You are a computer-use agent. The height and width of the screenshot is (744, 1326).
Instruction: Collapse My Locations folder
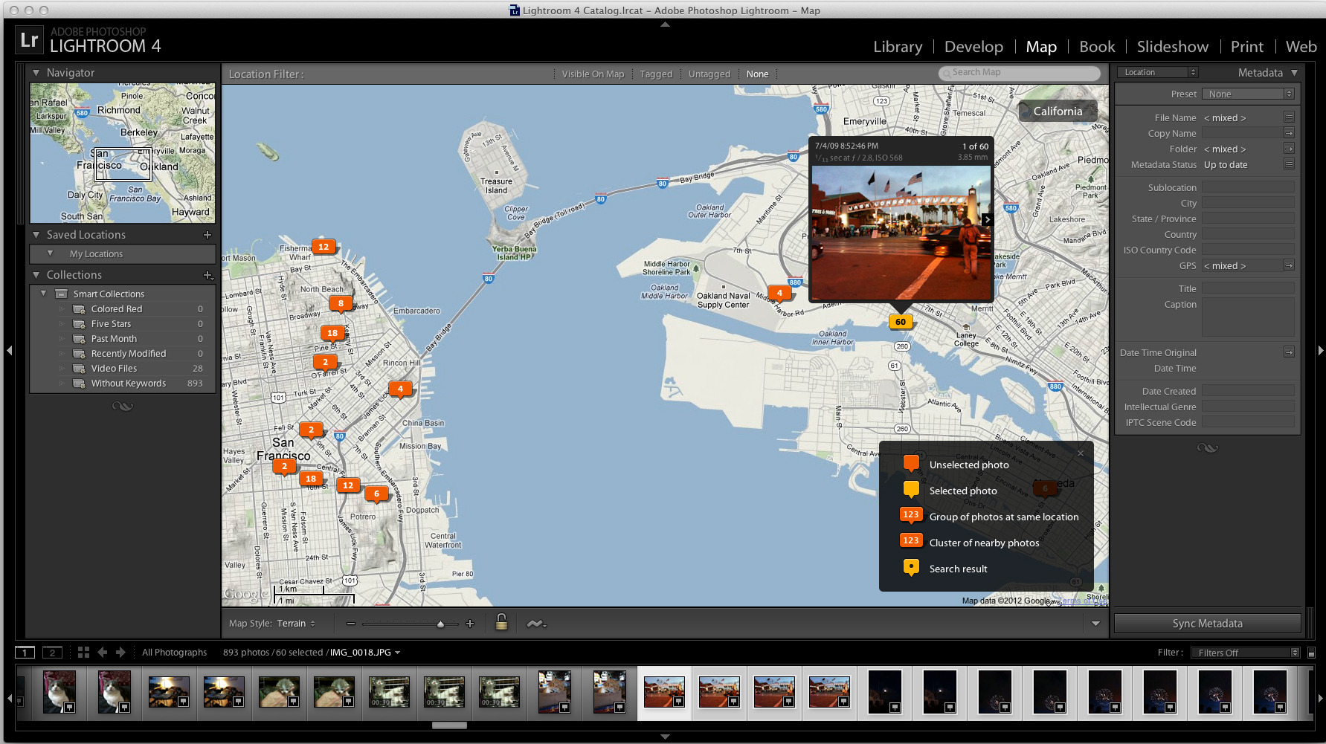click(x=50, y=253)
